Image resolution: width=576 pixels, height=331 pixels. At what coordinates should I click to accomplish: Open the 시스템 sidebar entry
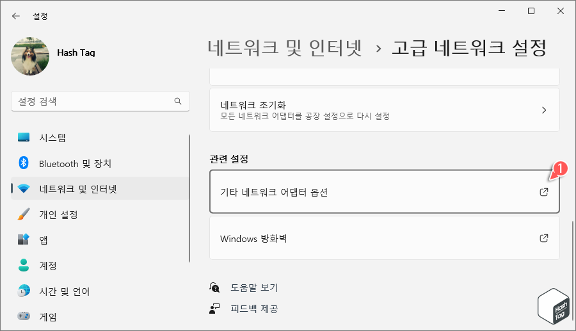(x=100, y=138)
